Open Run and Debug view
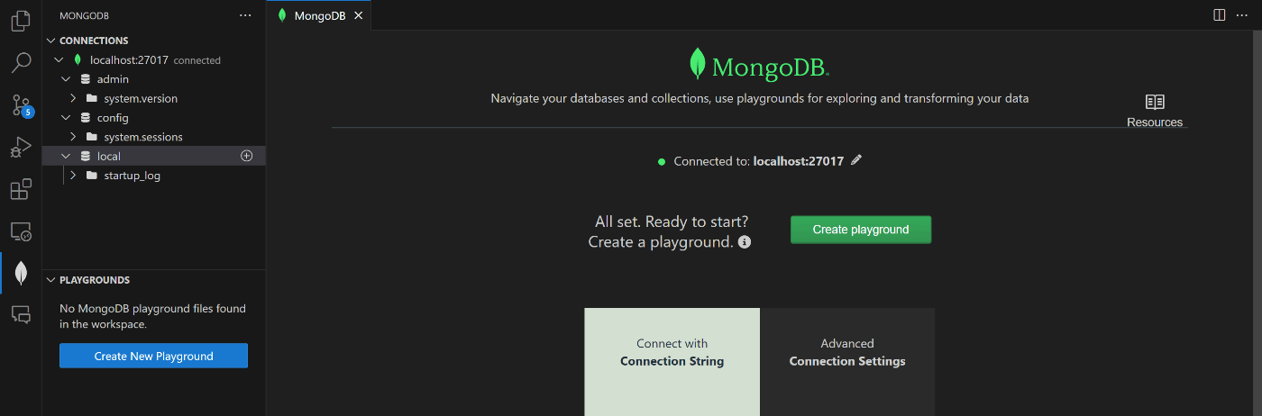This screenshot has height=416, width=1262. point(21,148)
